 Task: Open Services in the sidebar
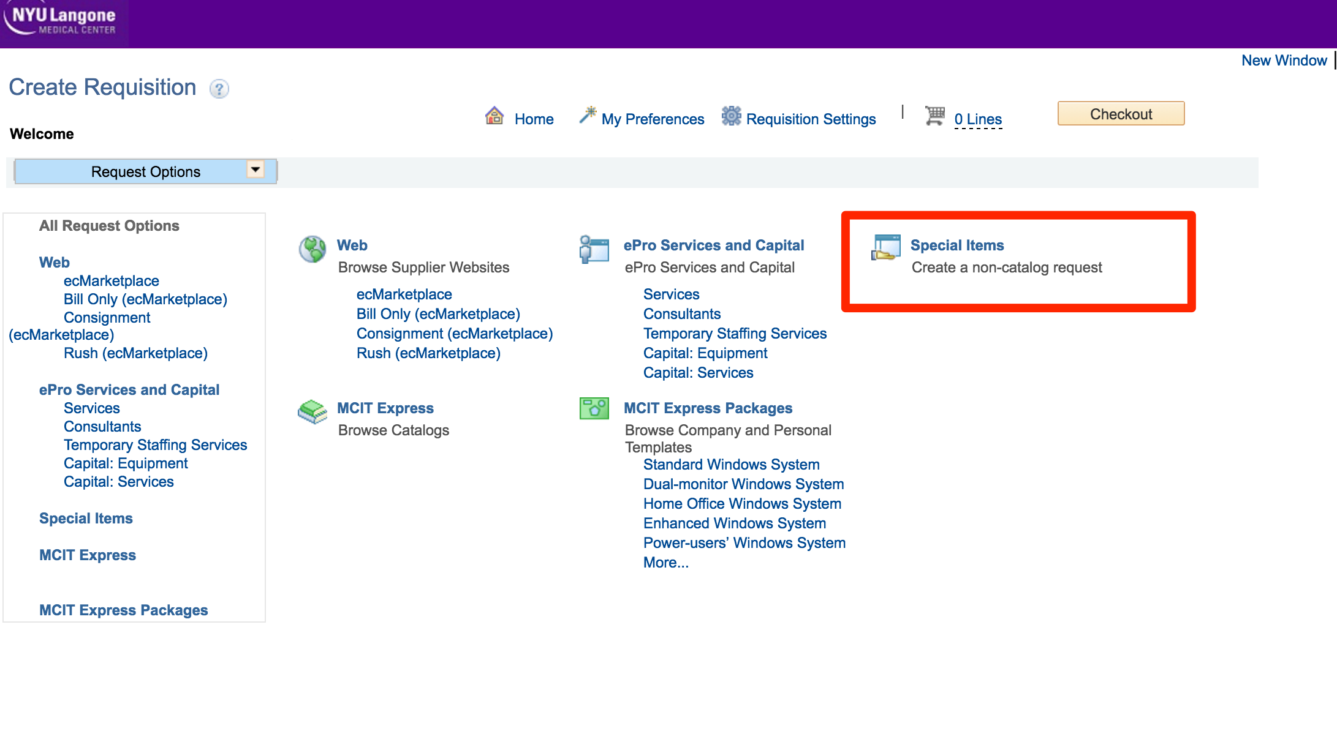(x=92, y=408)
